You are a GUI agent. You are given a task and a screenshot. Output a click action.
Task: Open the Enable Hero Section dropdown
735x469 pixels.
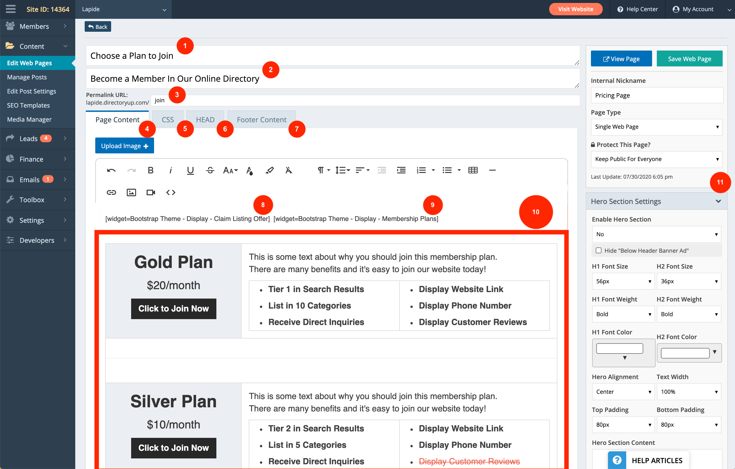(656, 234)
